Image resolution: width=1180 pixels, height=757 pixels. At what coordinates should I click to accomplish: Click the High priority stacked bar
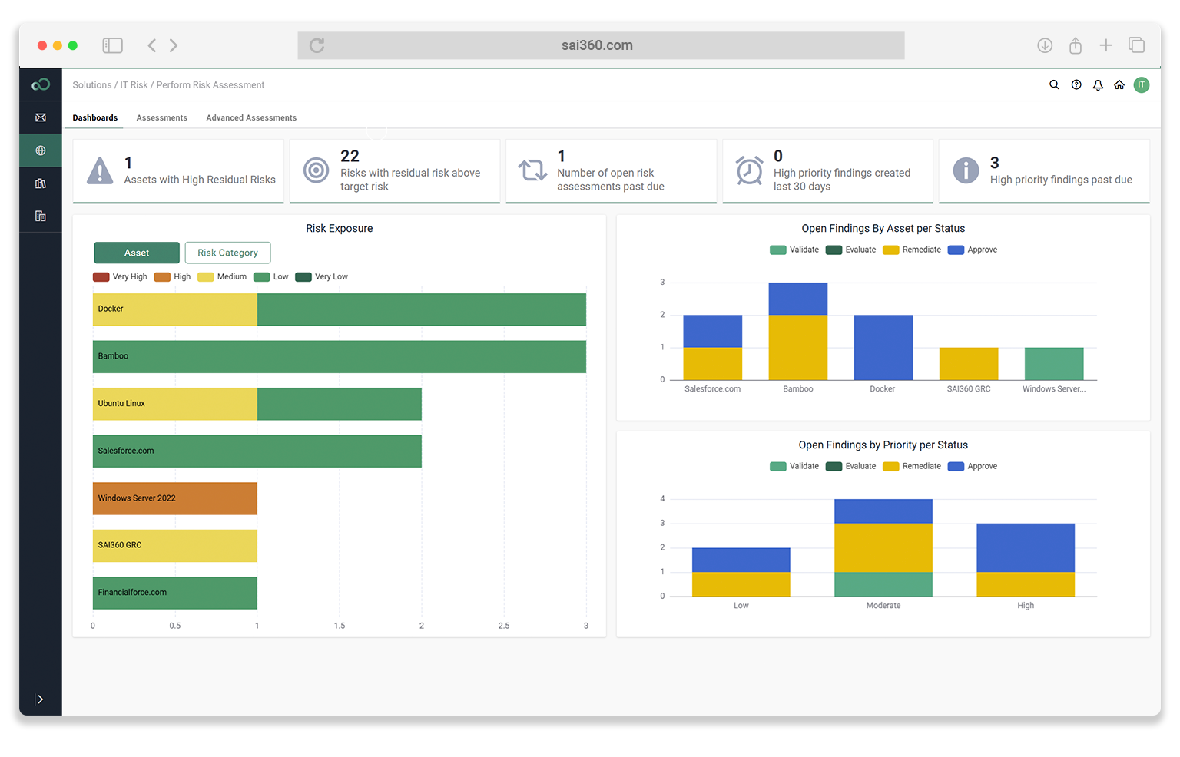tap(1026, 560)
